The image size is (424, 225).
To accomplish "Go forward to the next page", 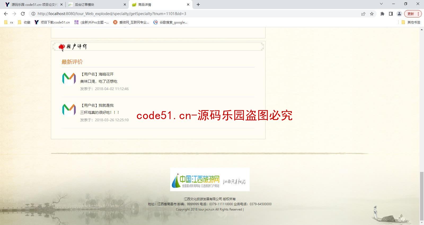I will (x=14, y=14).
